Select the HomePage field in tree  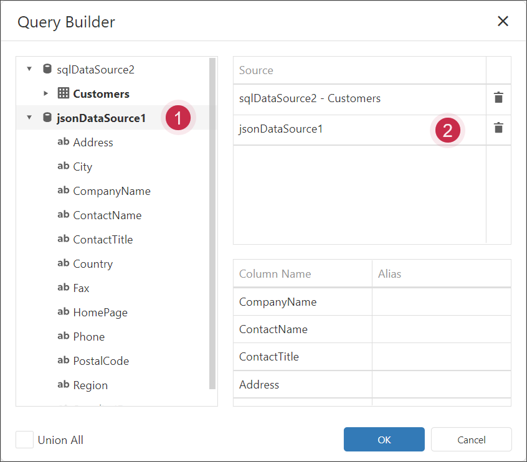point(100,313)
